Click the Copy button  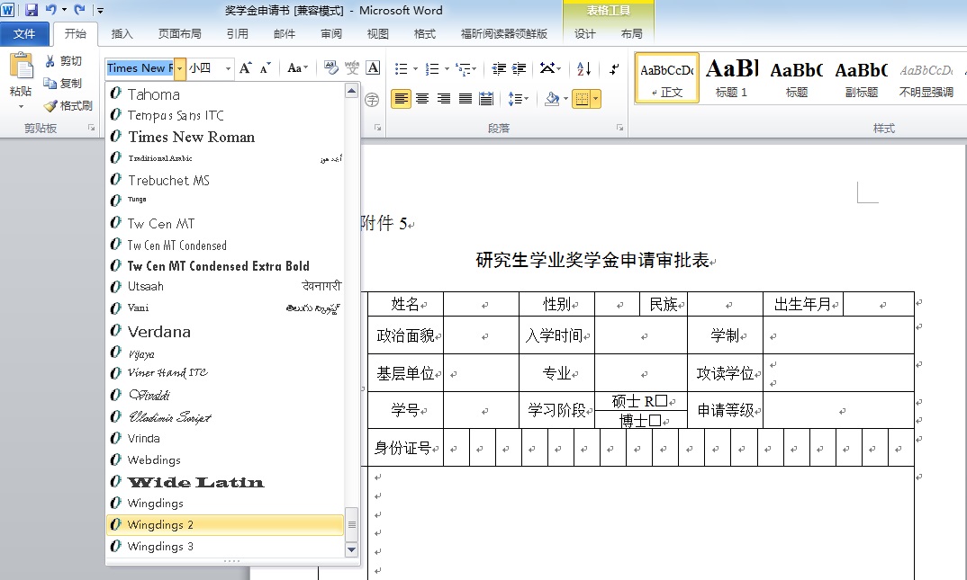click(x=62, y=83)
